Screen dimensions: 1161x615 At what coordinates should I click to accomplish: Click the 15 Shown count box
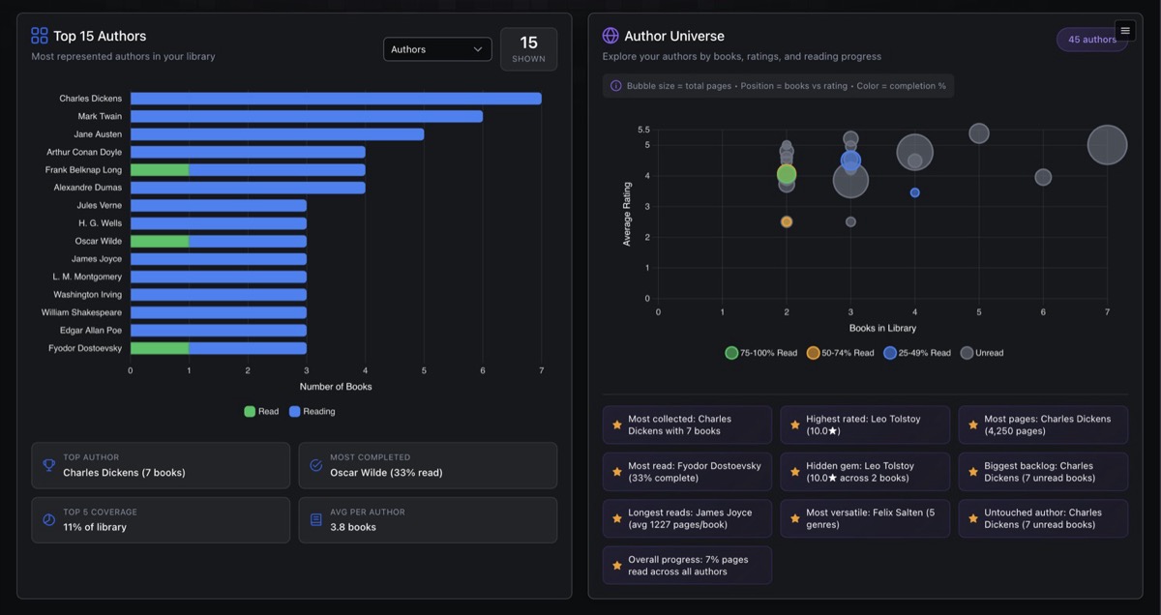(x=528, y=49)
